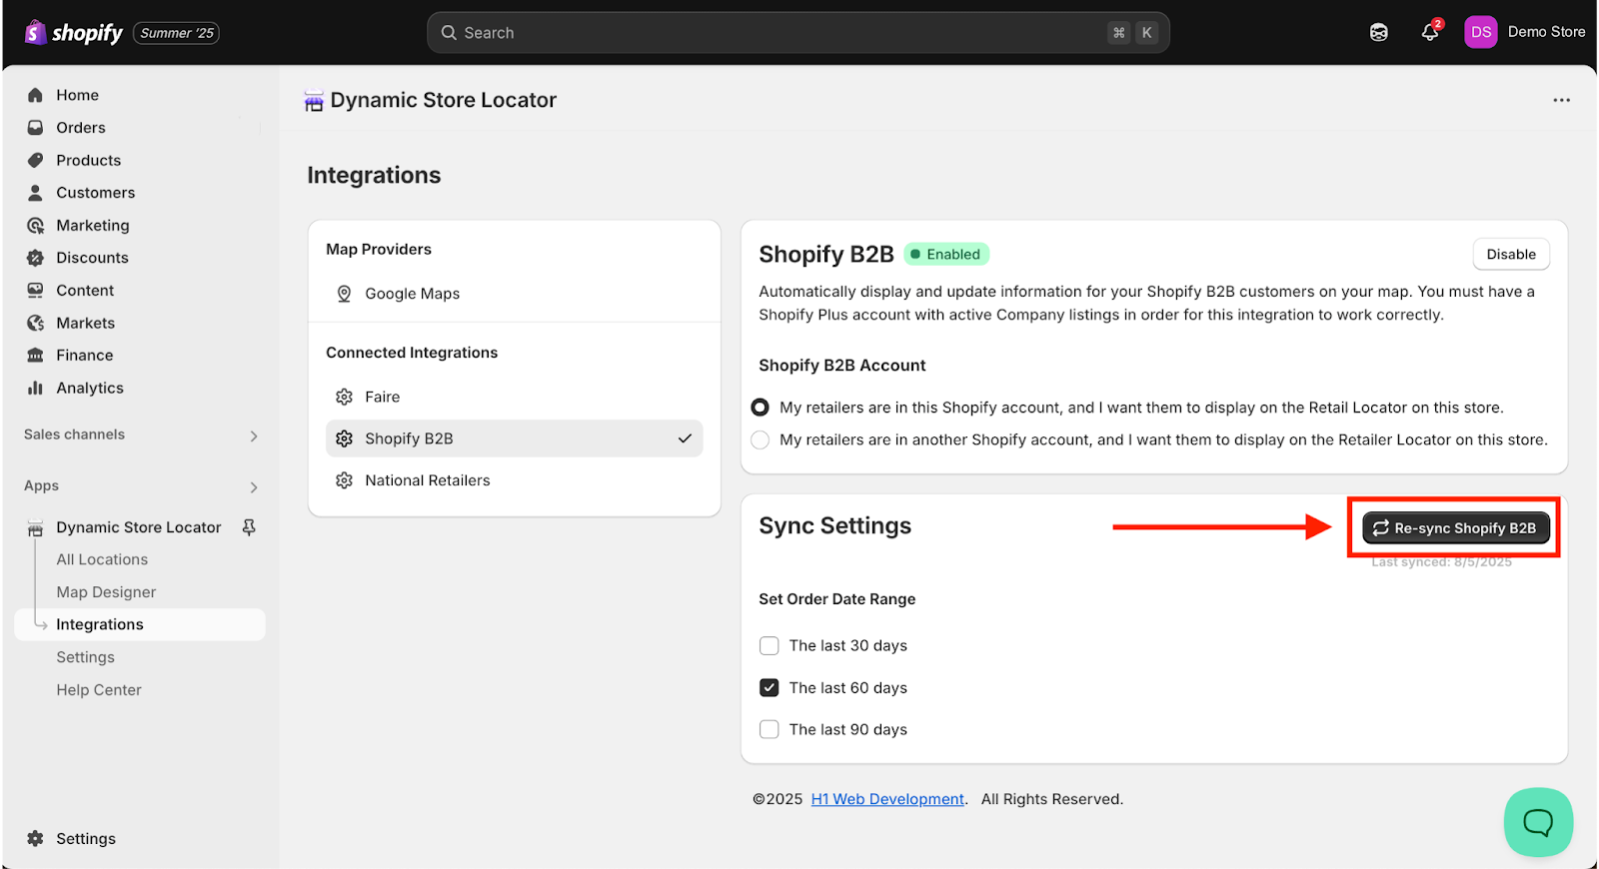
Task: Open Shopify B2B integration
Action: tap(514, 438)
